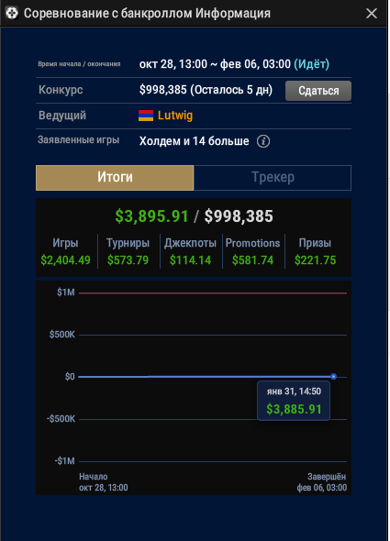390x541 pixels.
Task: Click the $998,385 goal amount in summary
Action: tap(239, 216)
